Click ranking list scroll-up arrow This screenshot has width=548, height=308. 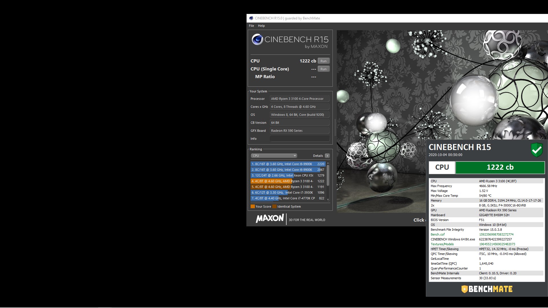[x=328, y=163]
